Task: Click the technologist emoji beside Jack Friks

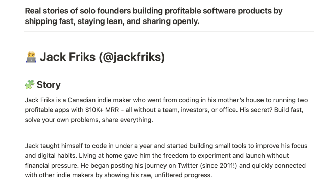Action: click(31, 57)
